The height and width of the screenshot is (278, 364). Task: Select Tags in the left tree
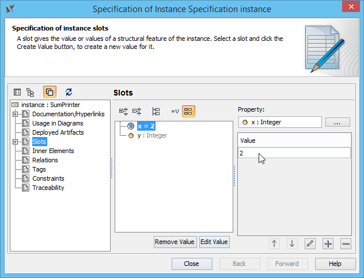coord(39,169)
